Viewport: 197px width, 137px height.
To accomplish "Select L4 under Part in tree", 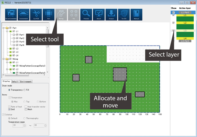I will click(x=17, y=56).
